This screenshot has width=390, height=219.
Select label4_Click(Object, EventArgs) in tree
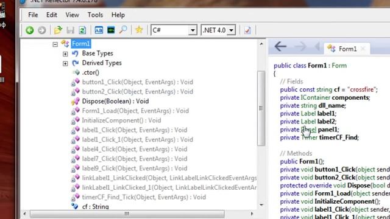[x=135, y=149]
